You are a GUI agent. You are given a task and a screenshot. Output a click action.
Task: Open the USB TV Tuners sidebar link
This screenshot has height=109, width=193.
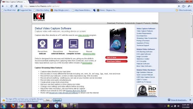tap(142, 80)
